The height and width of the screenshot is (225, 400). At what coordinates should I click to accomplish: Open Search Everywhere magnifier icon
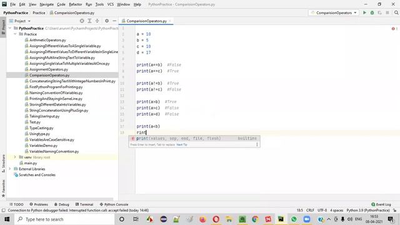pos(396,12)
